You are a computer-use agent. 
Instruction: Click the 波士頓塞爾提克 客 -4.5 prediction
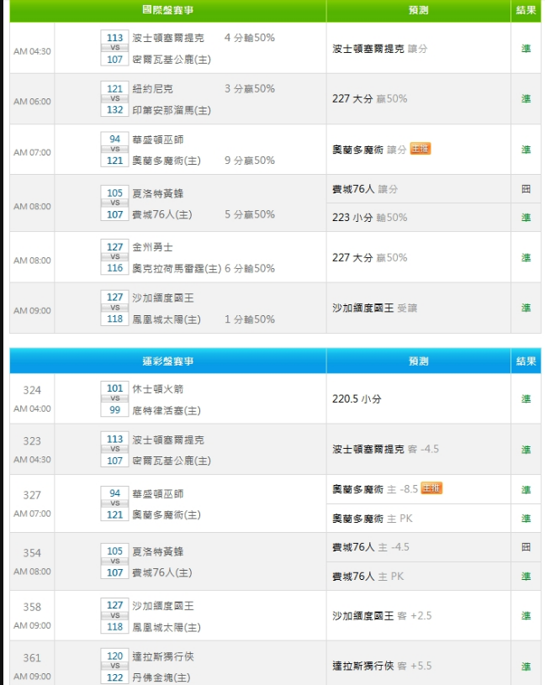[385, 449]
